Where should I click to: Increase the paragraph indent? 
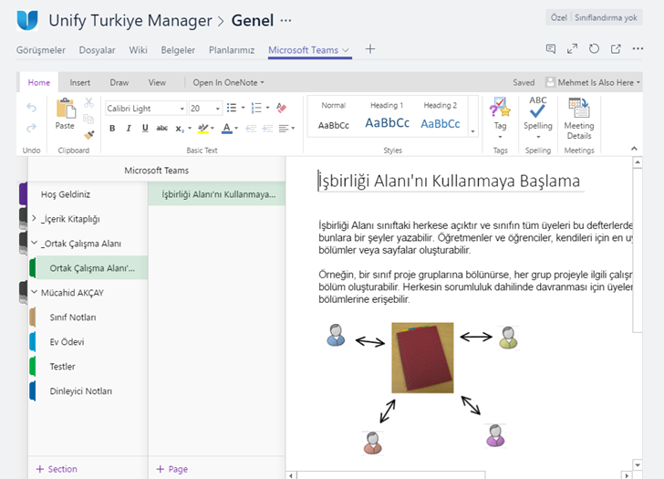[267, 129]
